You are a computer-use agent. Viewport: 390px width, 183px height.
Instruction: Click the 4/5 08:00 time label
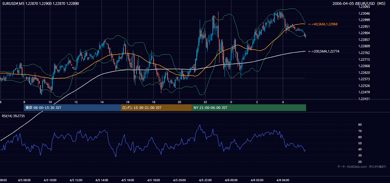pyautogui.click(x=24, y=180)
